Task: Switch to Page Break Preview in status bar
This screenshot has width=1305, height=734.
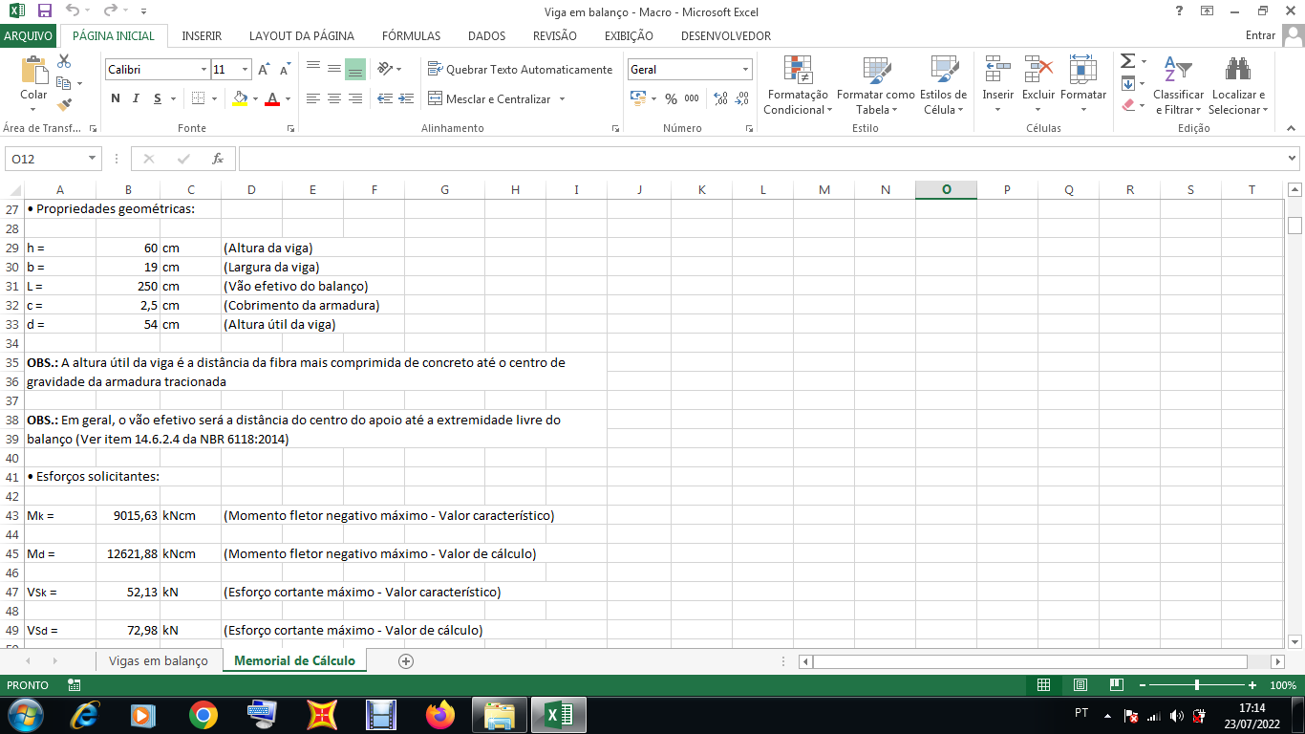Action: (x=1115, y=685)
